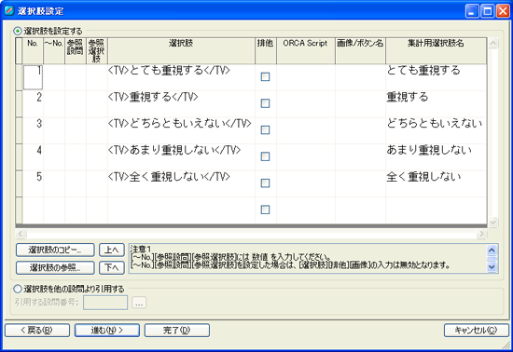Click the 注意 notes box down arrow
The image size is (513, 352).
492,266
